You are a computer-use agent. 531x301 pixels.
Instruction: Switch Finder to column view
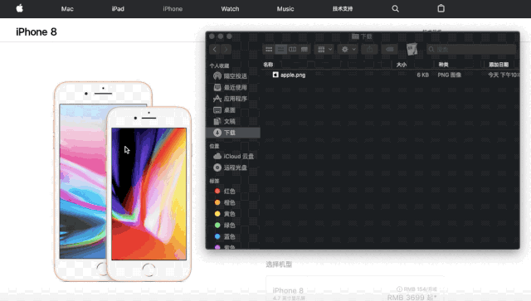pos(293,50)
